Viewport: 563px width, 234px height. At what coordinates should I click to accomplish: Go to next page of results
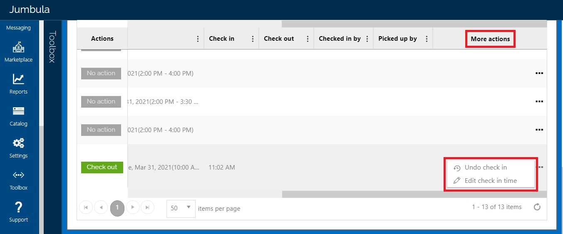[x=133, y=207]
